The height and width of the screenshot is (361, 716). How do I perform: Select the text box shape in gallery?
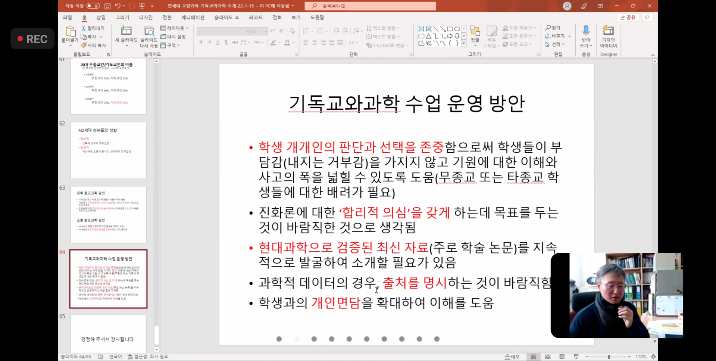(x=421, y=29)
